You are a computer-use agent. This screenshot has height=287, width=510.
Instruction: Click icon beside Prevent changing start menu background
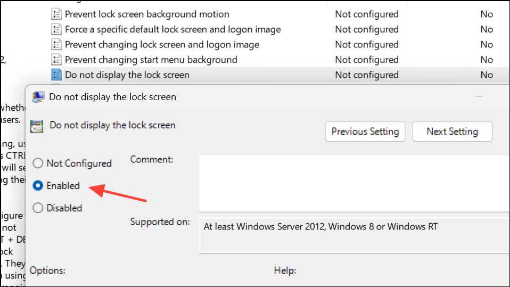click(56, 60)
